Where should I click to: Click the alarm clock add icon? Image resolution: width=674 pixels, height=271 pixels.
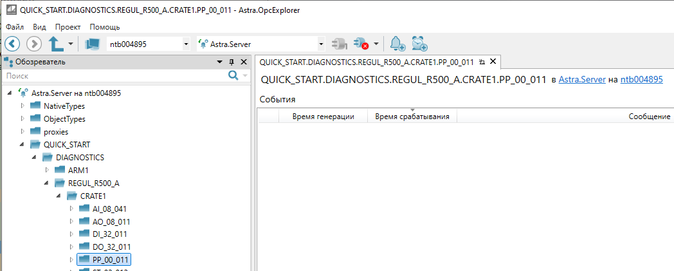click(x=420, y=44)
